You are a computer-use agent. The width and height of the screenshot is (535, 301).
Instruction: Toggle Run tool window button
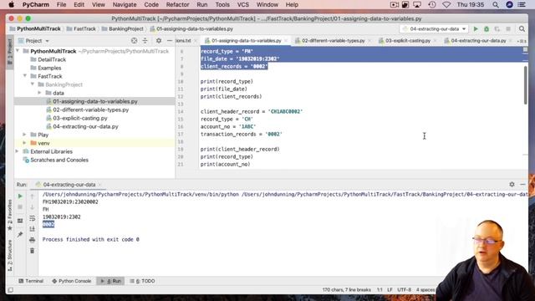[x=110, y=281]
